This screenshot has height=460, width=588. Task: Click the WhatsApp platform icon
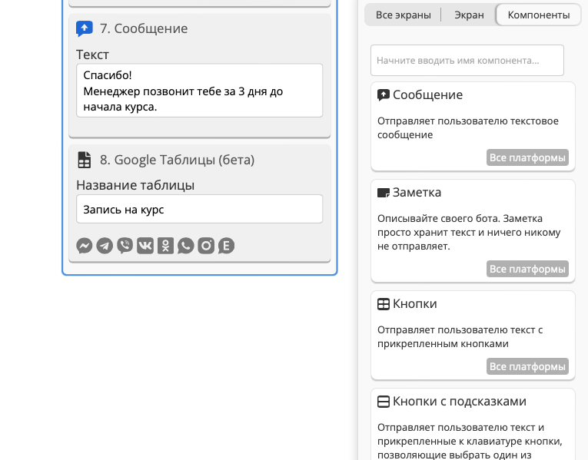click(x=186, y=246)
